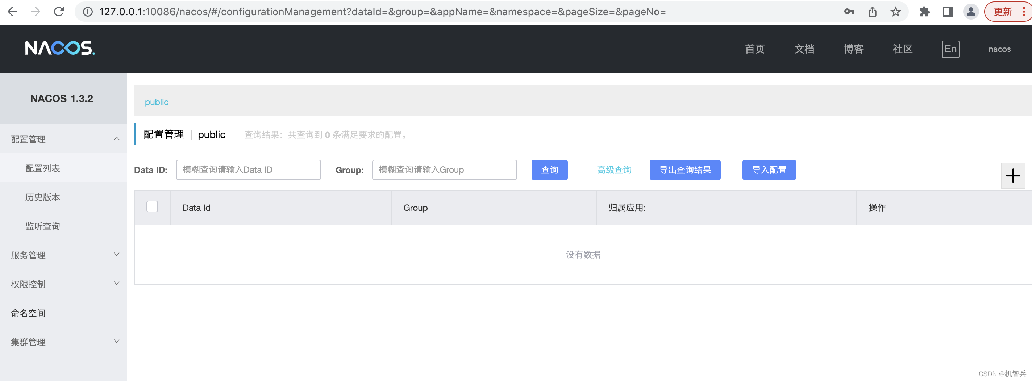The width and height of the screenshot is (1032, 381).
Task: Open the browser extensions puzzle icon
Action: pyautogui.click(x=925, y=11)
